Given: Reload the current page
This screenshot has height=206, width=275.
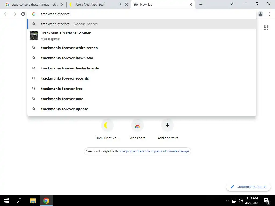Looking at the screenshot, I should point(23,14).
